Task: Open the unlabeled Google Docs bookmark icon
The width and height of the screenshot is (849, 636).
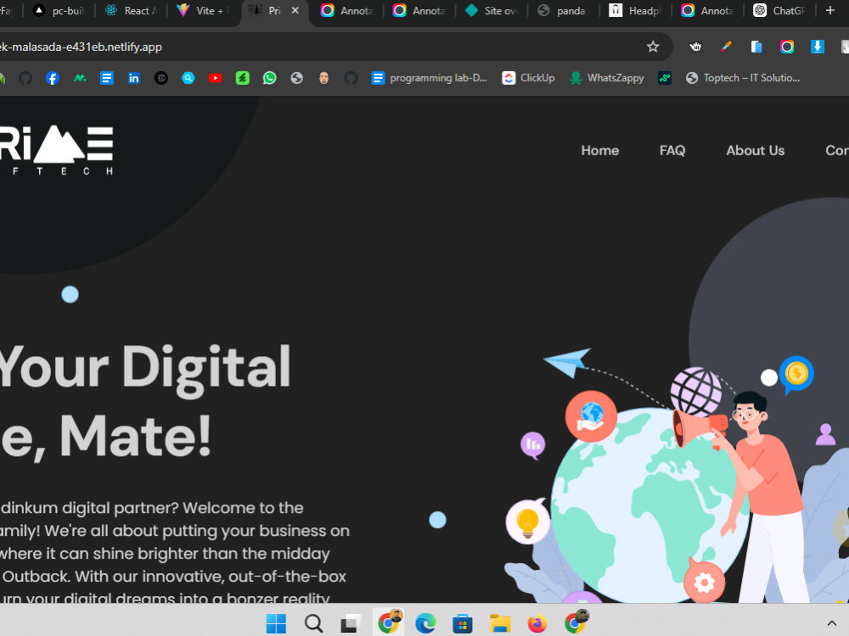Action: pos(107,78)
